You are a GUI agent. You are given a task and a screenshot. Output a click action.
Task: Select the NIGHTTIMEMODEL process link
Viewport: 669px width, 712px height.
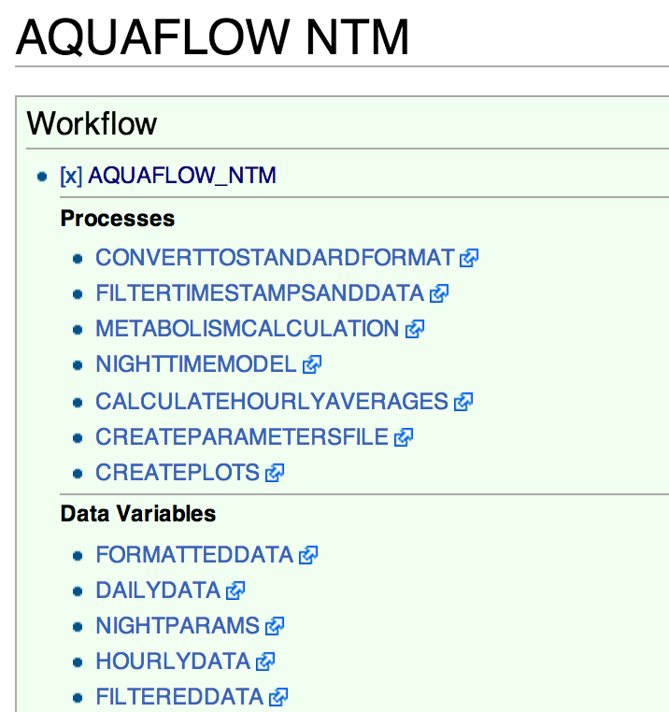(x=195, y=364)
